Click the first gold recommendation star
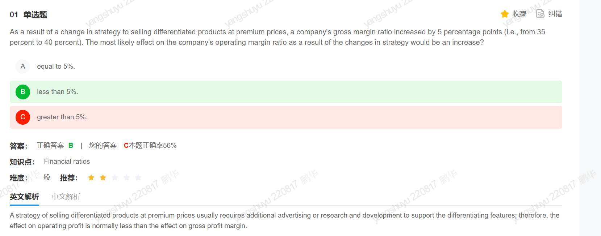Image resolution: width=601 pixels, height=236 pixels. pyautogui.click(x=91, y=177)
